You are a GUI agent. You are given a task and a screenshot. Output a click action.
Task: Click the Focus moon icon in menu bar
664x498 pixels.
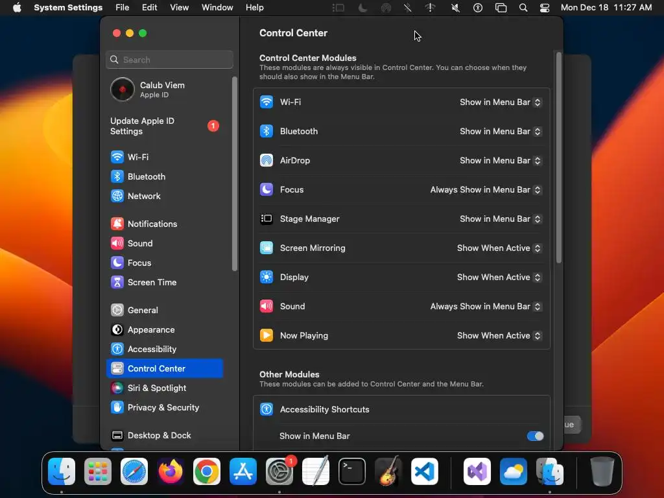pos(363,8)
